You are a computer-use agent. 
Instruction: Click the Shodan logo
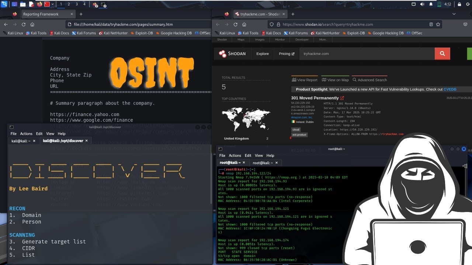(x=232, y=54)
